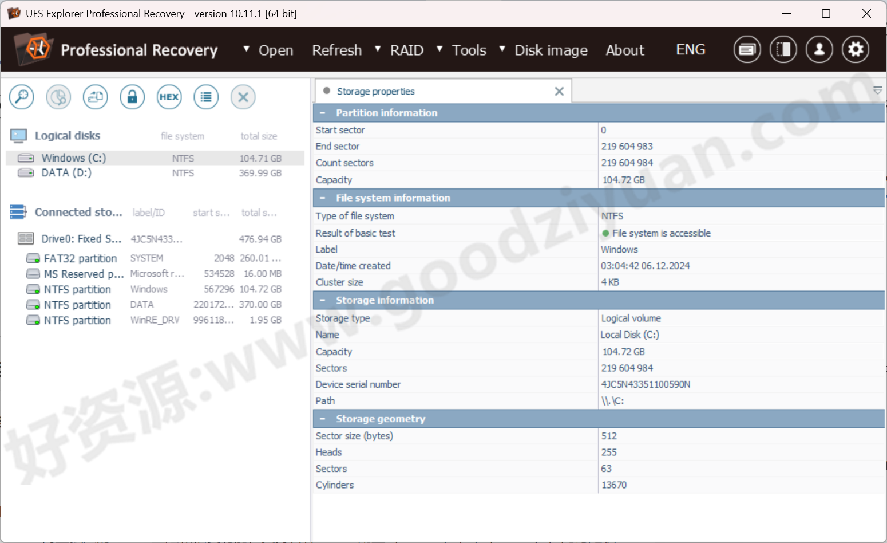The width and height of the screenshot is (887, 543).
Task: Click the decrypt storage lock icon
Action: pyautogui.click(x=132, y=97)
